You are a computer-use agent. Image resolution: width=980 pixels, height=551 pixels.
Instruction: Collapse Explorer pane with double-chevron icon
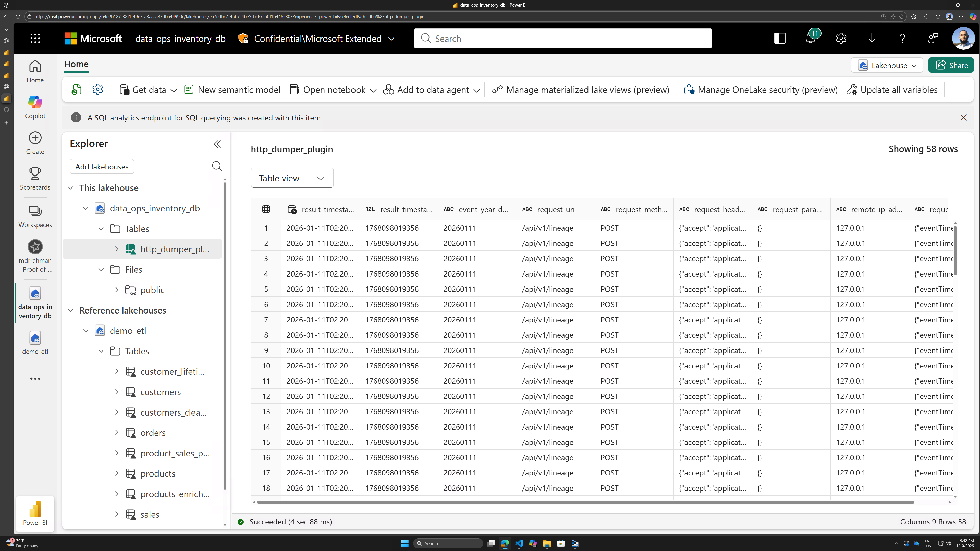click(x=217, y=144)
